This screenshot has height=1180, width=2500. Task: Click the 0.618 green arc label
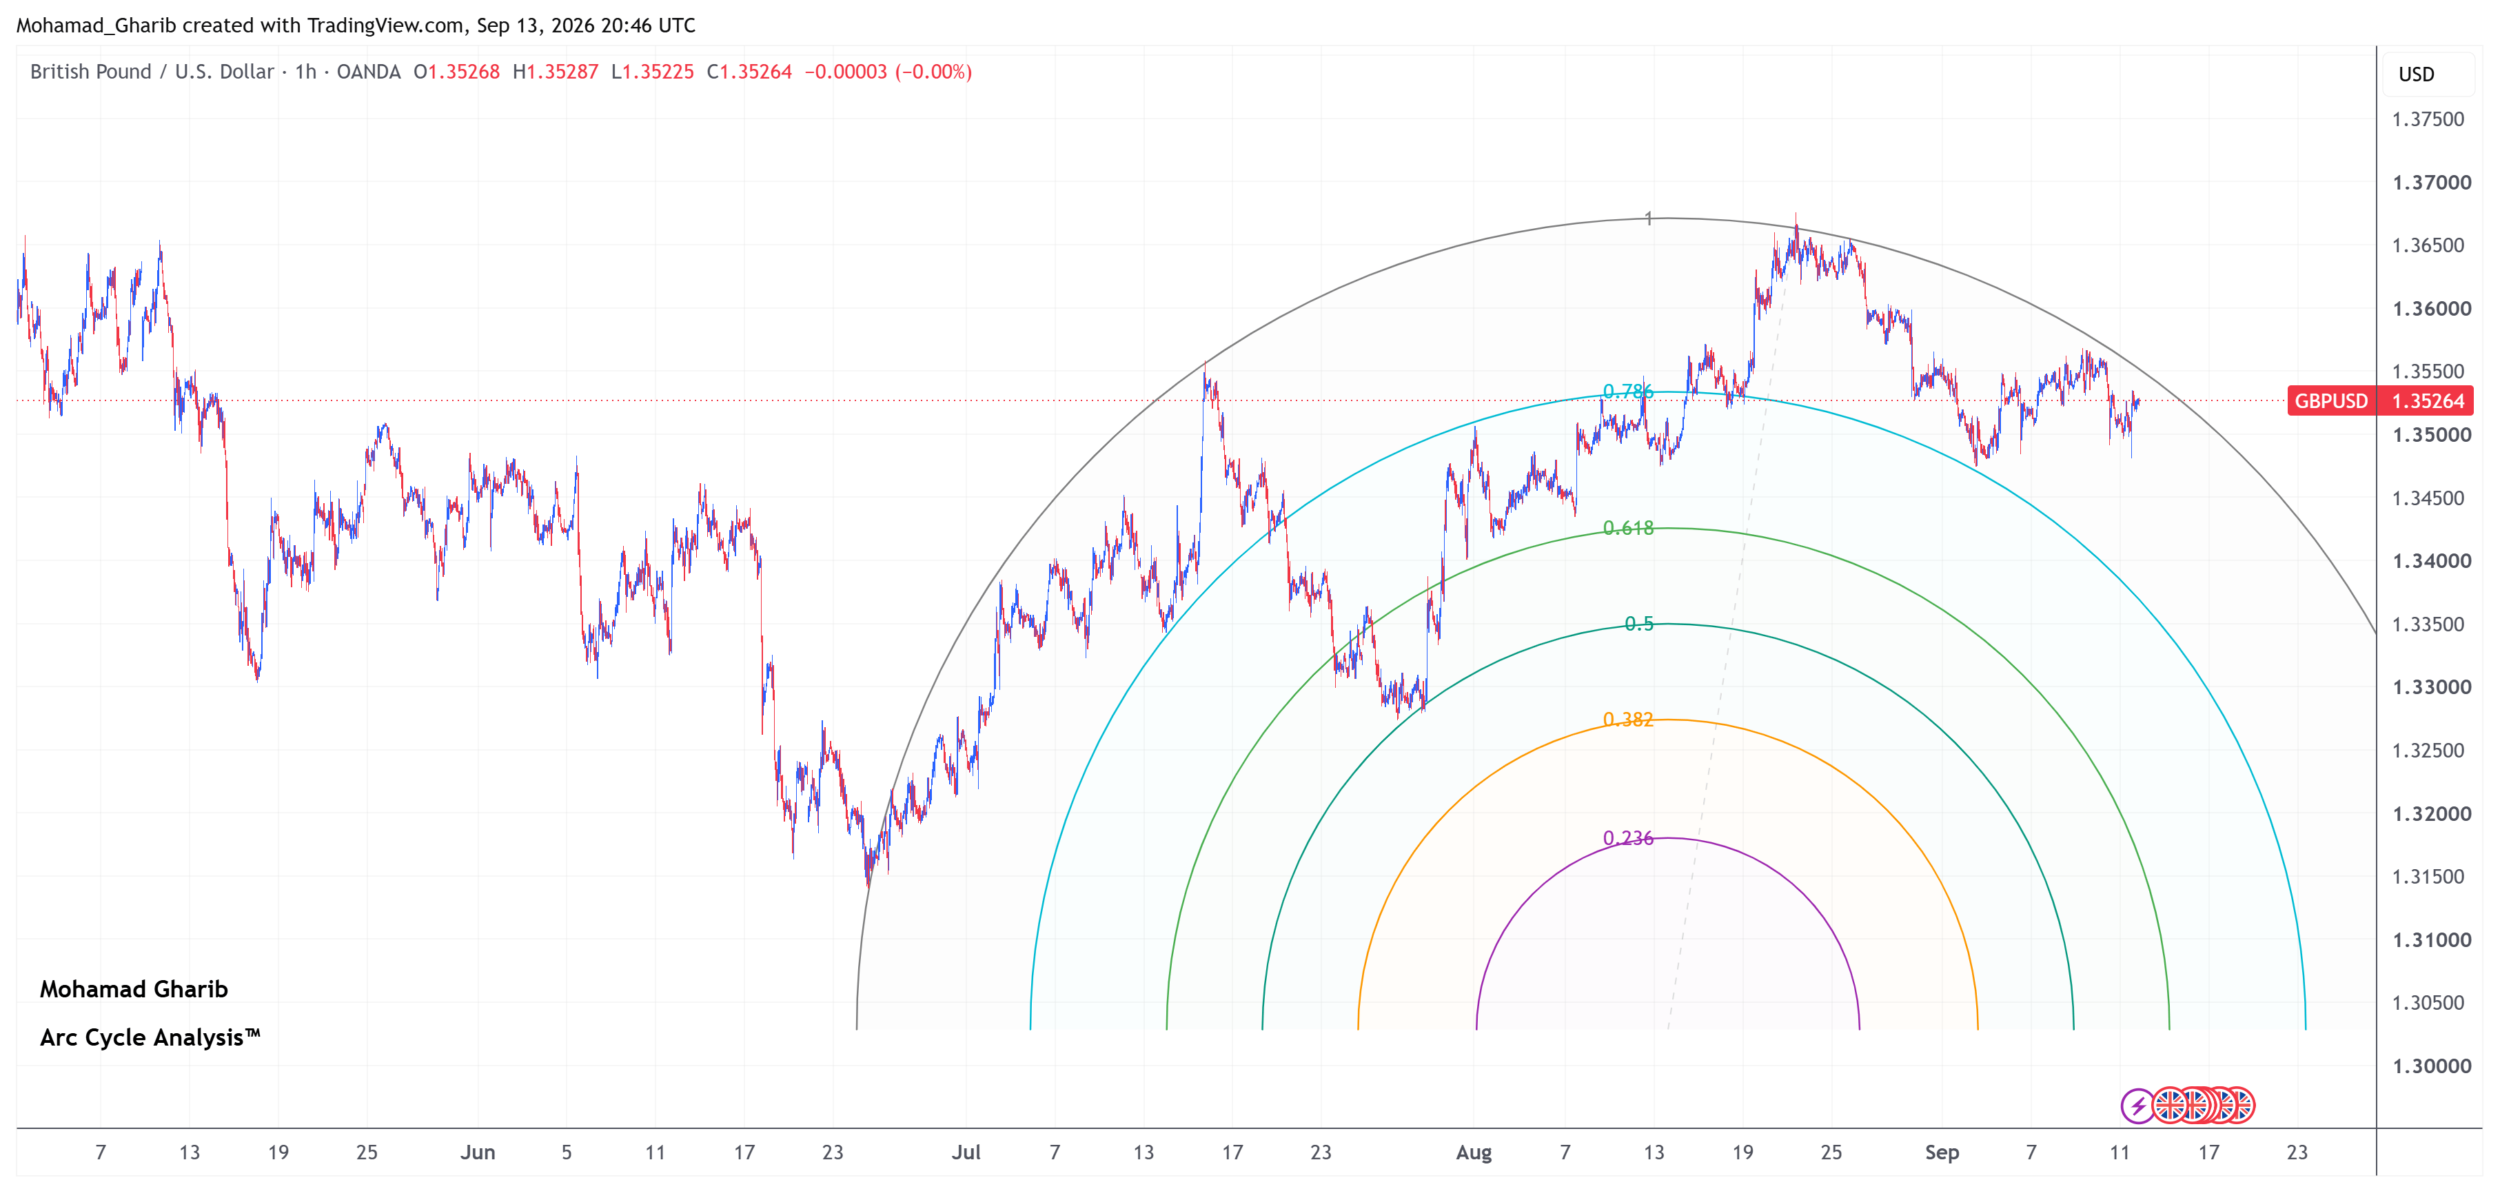point(1627,528)
